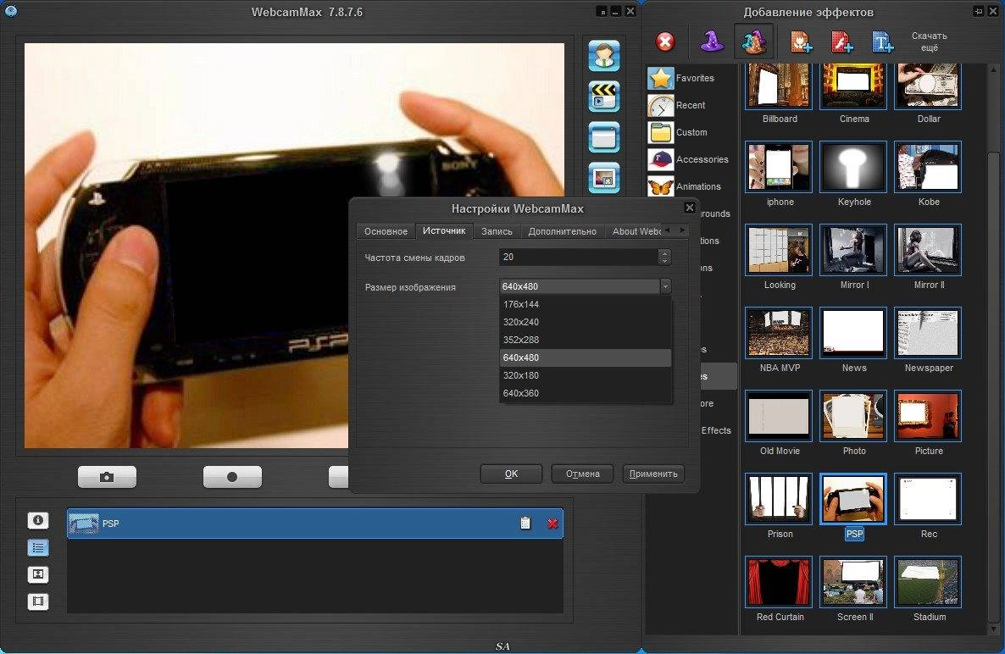Viewport: 1005px width, 654px height.
Task: Close the Настройки WebcamMax dialog
Action: pos(690,208)
